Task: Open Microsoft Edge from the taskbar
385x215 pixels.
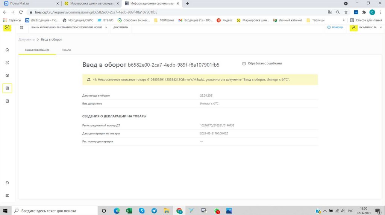Action: click(x=117, y=211)
